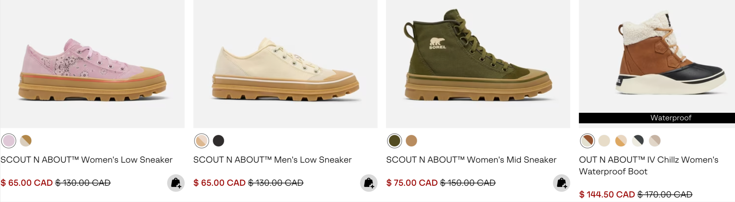This screenshot has width=735, height=202.
Task: Select black swatch for Men's Low Sneaker
Action: coord(219,141)
